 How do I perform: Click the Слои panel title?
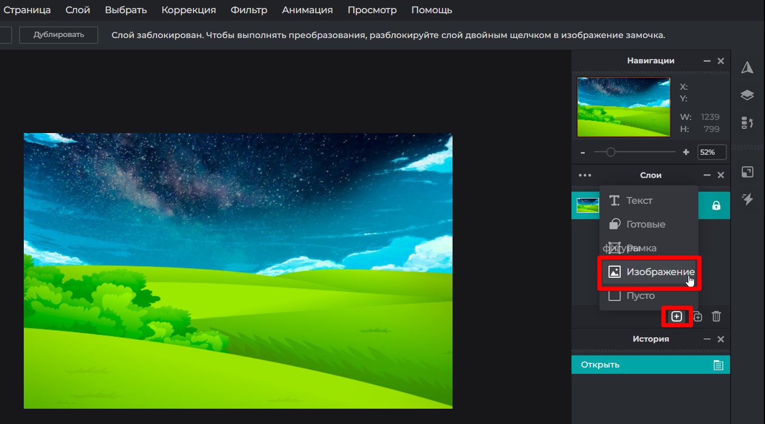pyautogui.click(x=651, y=175)
